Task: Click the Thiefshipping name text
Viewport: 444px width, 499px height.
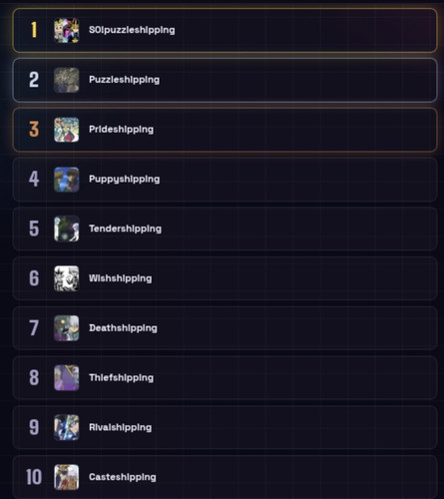Action: 121,378
